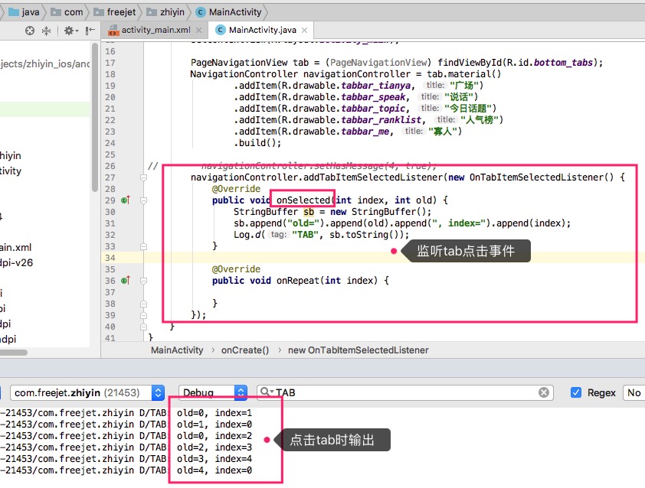Click the fold end marker at line 38
645x488 pixels.
143,304
